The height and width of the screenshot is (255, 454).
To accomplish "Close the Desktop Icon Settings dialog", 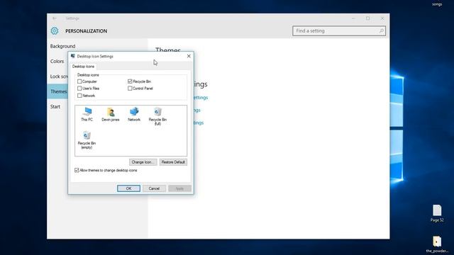I will 189,56.
